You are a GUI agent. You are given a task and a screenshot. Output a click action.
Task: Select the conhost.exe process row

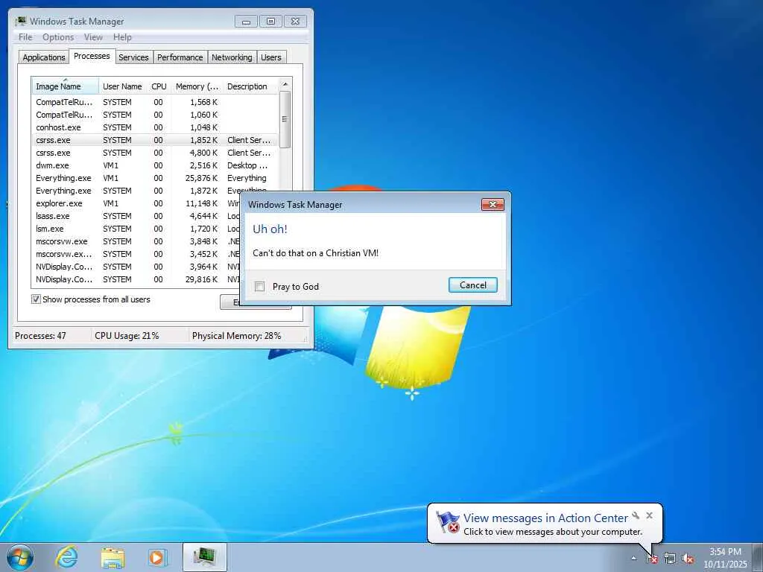pos(155,127)
